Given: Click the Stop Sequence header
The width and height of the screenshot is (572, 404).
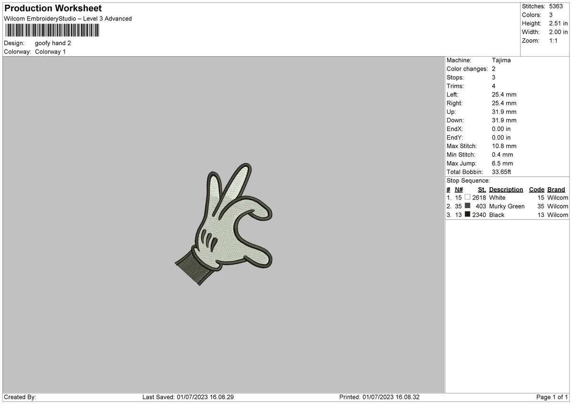Looking at the screenshot, I should pos(469,181).
